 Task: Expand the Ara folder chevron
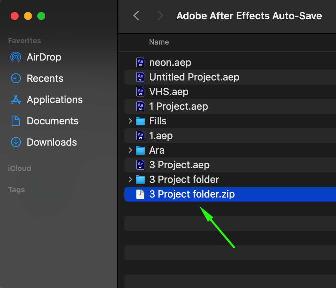coord(130,150)
